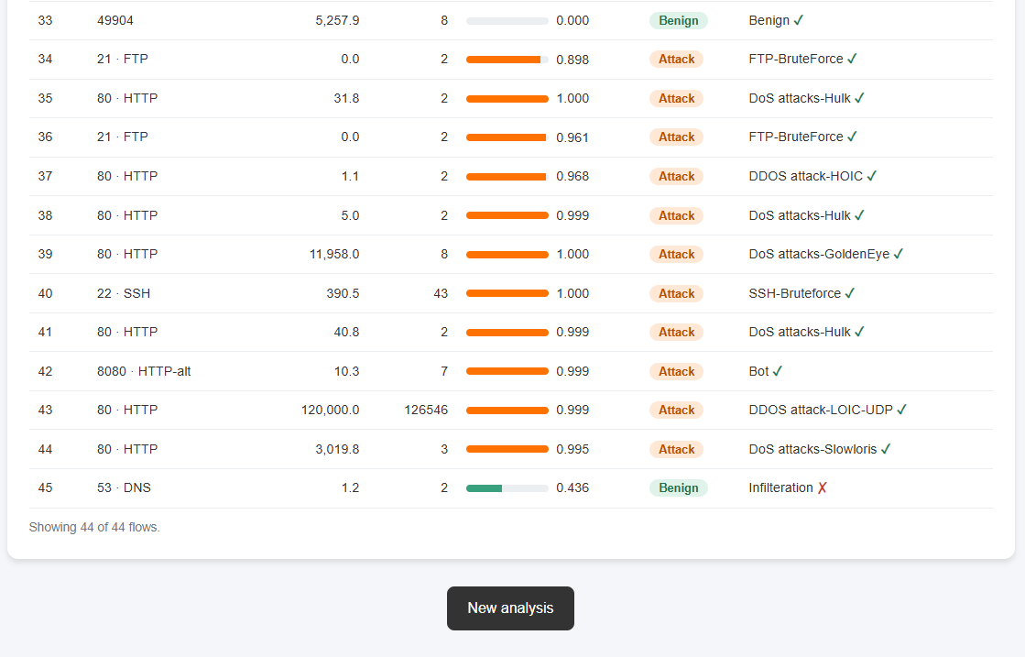Select the Benign badge in row 33
This screenshot has height=657, width=1025.
coord(679,20)
